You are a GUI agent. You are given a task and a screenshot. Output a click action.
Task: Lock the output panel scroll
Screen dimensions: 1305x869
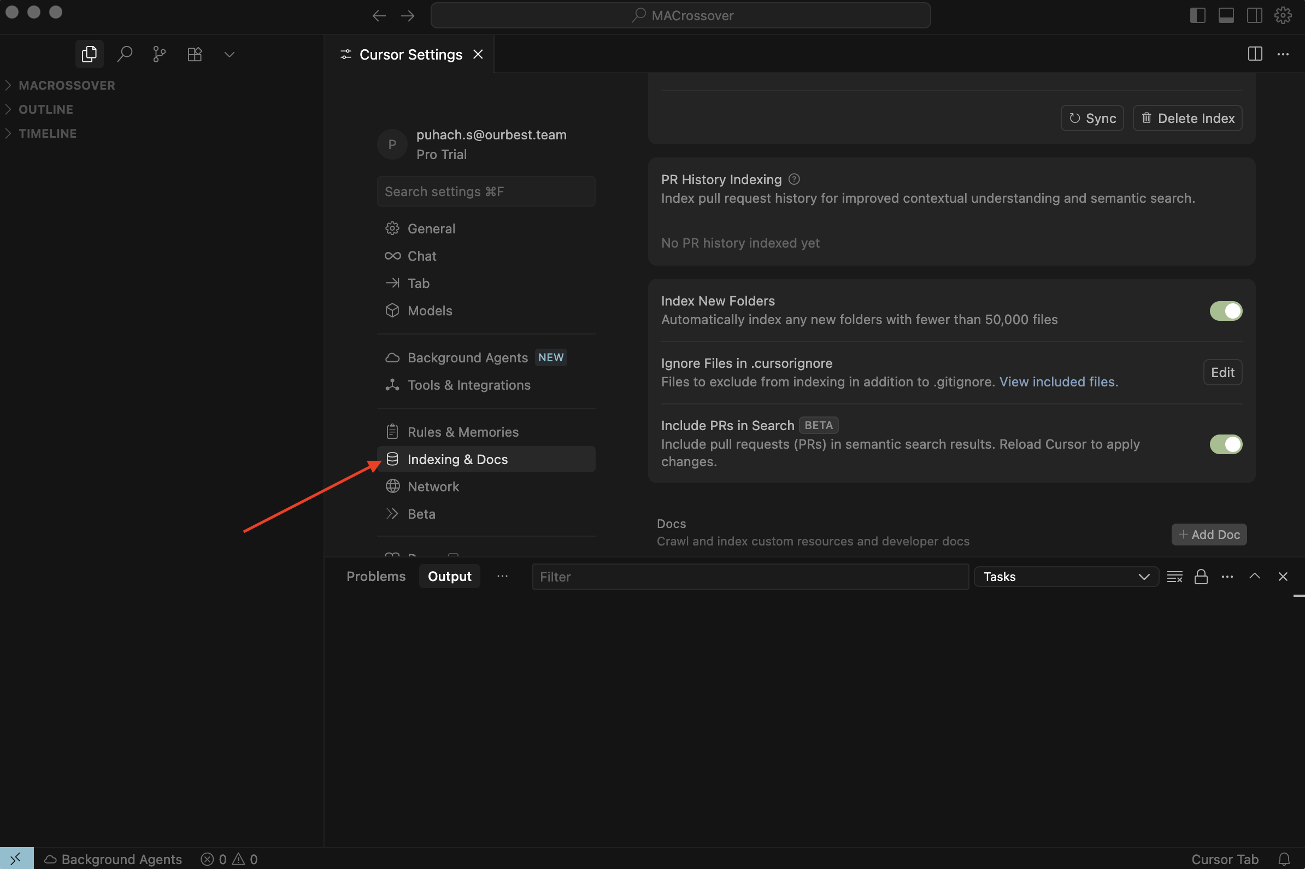[1201, 577]
